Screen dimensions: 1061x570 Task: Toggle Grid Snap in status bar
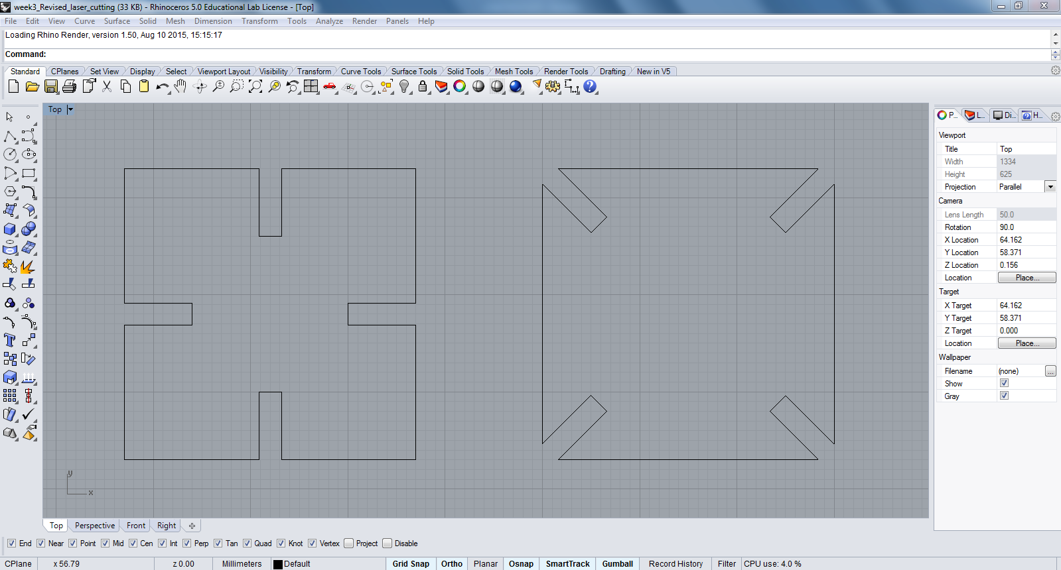click(411, 564)
